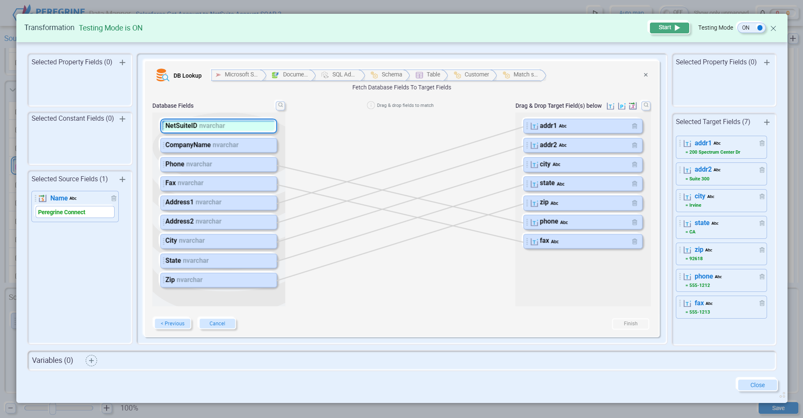Image resolution: width=803 pixels, height=418 pixels.
Task: Remove phone from mapped target list
Action: point(634,222)
